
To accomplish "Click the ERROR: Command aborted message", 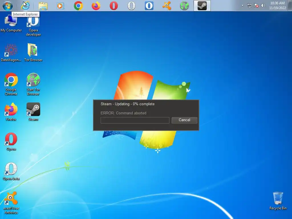I will point(123,113).
